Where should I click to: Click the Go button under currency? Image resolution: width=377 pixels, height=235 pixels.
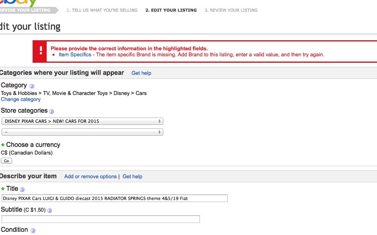pyautogui.click(x=6, y=161)
